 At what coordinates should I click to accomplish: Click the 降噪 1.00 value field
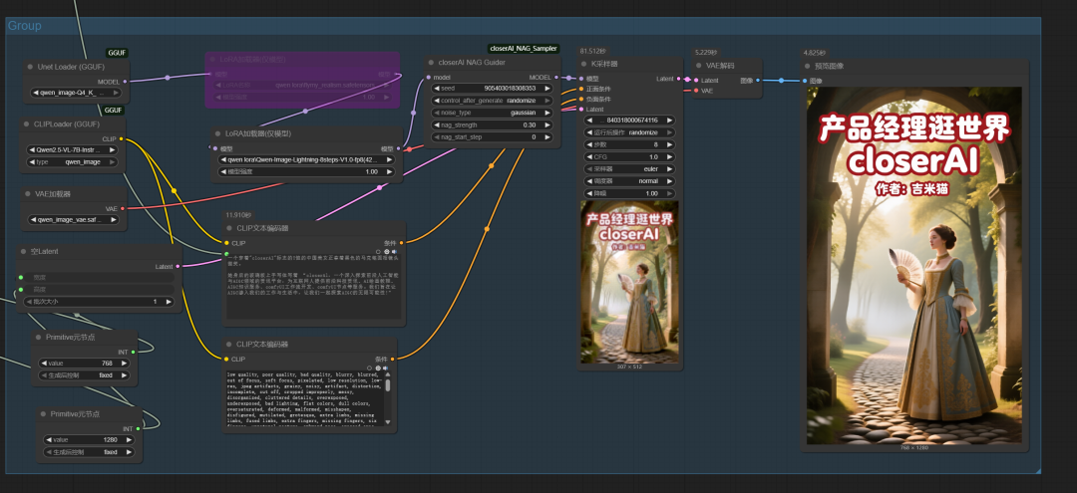pos(630,193)
